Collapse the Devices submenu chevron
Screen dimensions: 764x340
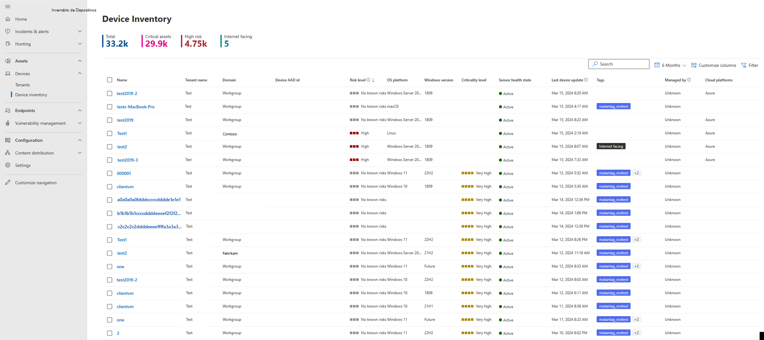point(80,74)
